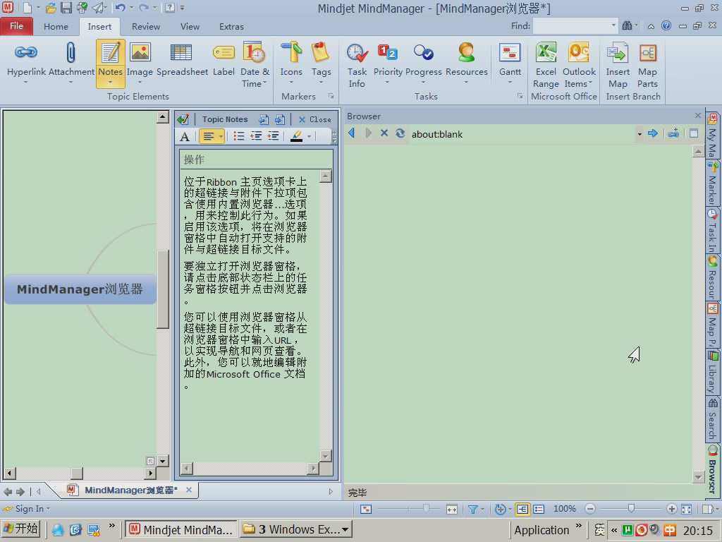Toggle the Search task pane tab
Viewport: 722px width, 542px height.
pyautogui.click(x=713, y=419)
